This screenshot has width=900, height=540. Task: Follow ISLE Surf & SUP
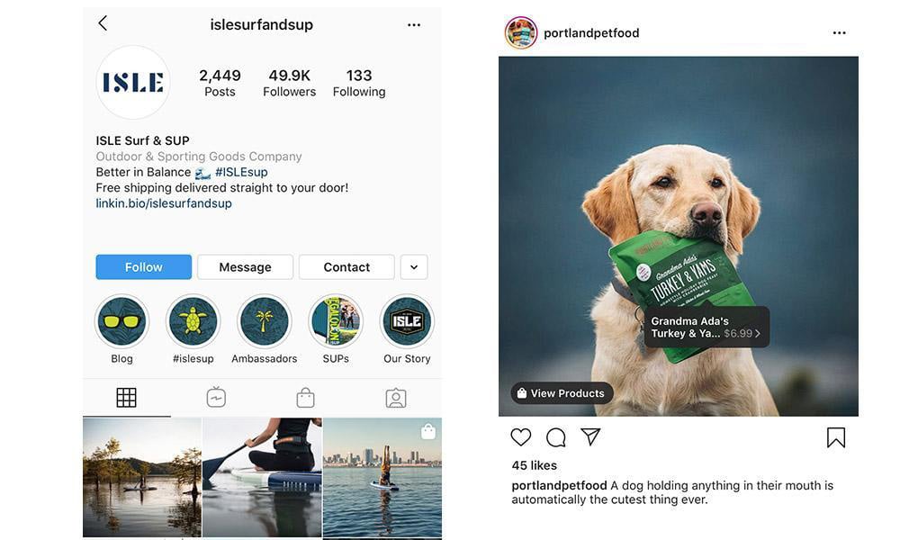click(x=143, y=266)
